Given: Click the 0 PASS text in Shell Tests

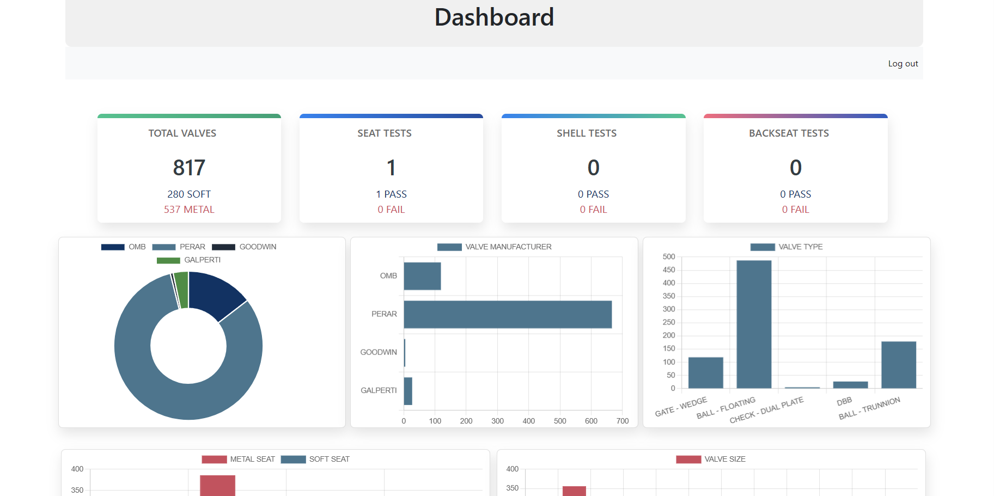Looking at the screenshot, I should 593,194.
